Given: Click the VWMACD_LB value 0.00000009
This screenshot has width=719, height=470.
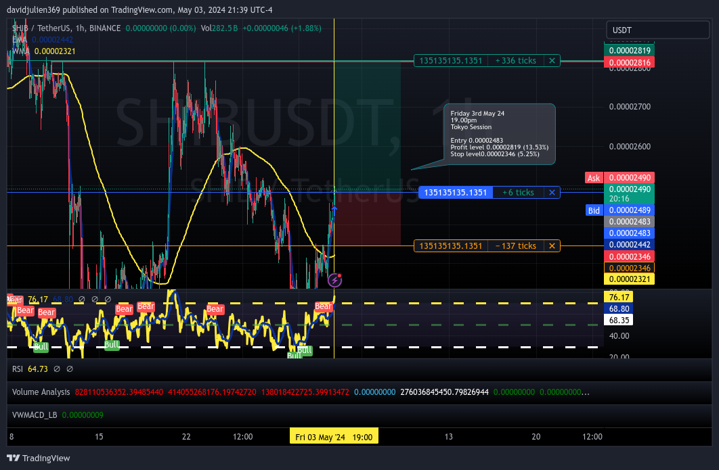Looking at the screenshot, I should pos(83,415).
